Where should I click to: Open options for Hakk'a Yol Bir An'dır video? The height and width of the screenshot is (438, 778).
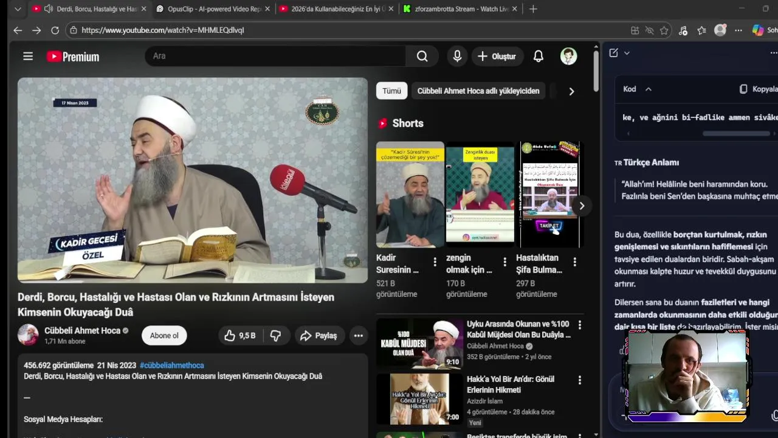click(579, 380)
